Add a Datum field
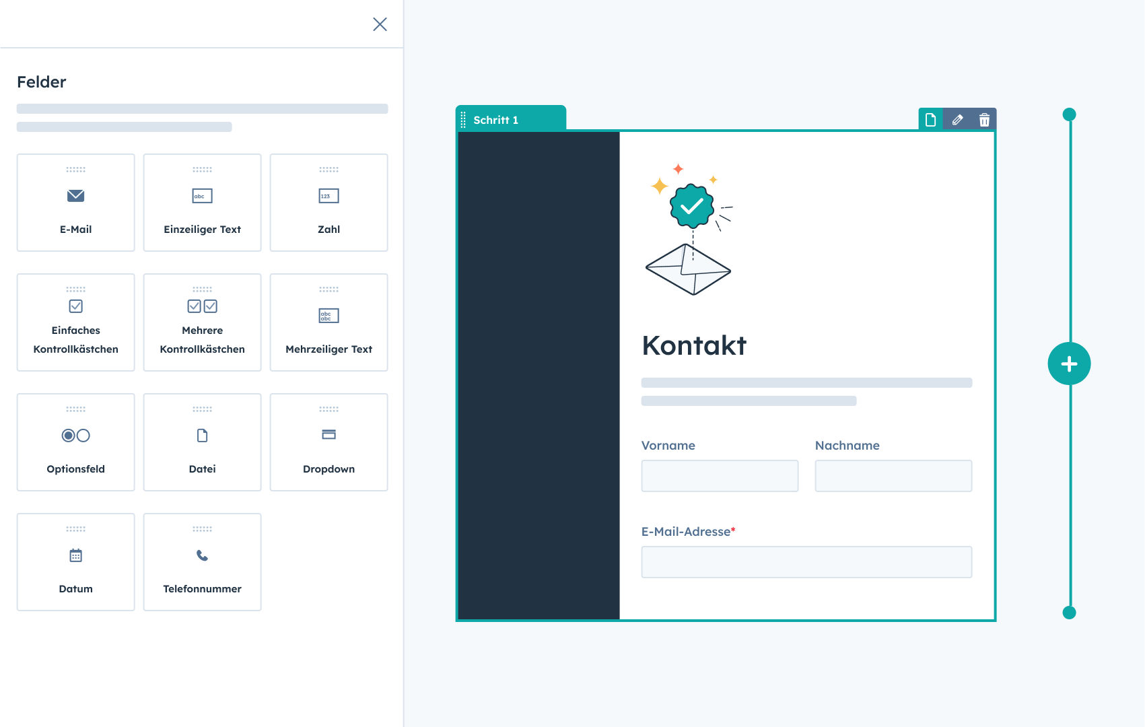 click(x=75, y=561)
